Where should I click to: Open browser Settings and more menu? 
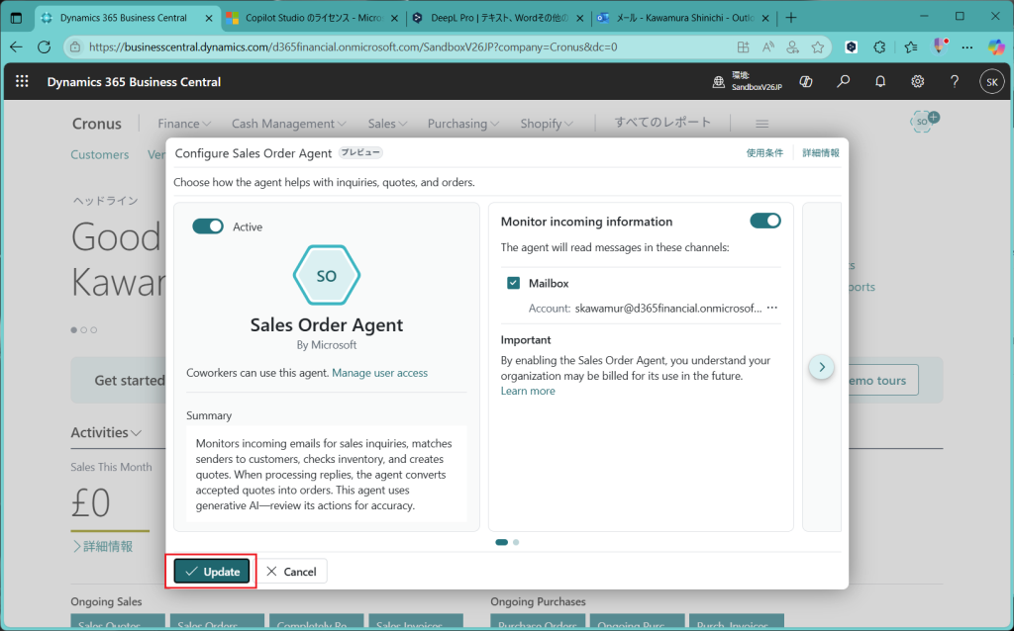click(967, 47)
